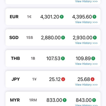
Task: Click green up arrow beside 107.53
Action: [x=63, y=58]
